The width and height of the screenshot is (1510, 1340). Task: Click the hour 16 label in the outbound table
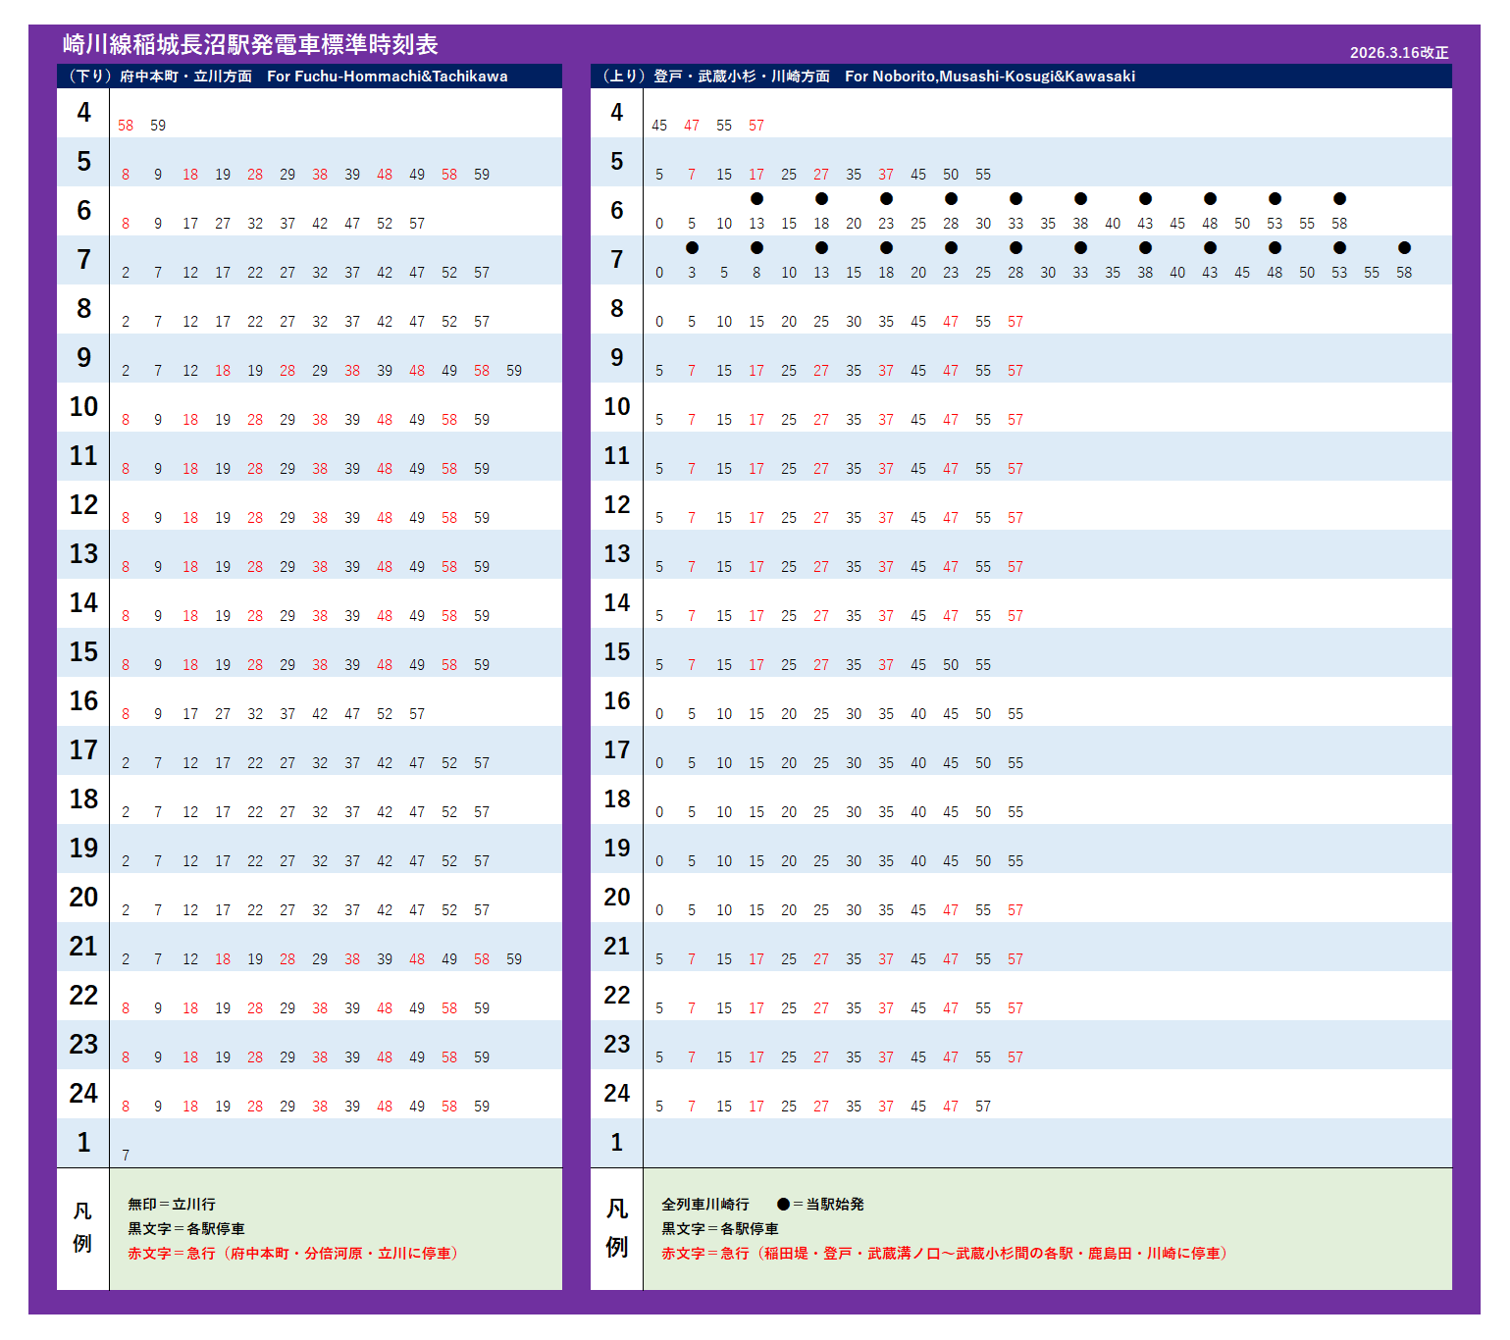(x=83, y=701)
